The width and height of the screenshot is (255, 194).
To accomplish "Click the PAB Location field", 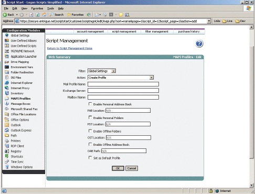I will (128, 111).
